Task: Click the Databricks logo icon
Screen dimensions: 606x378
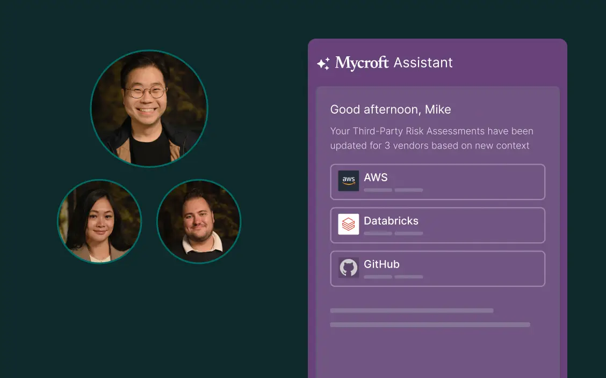Action: pos(348,224)
